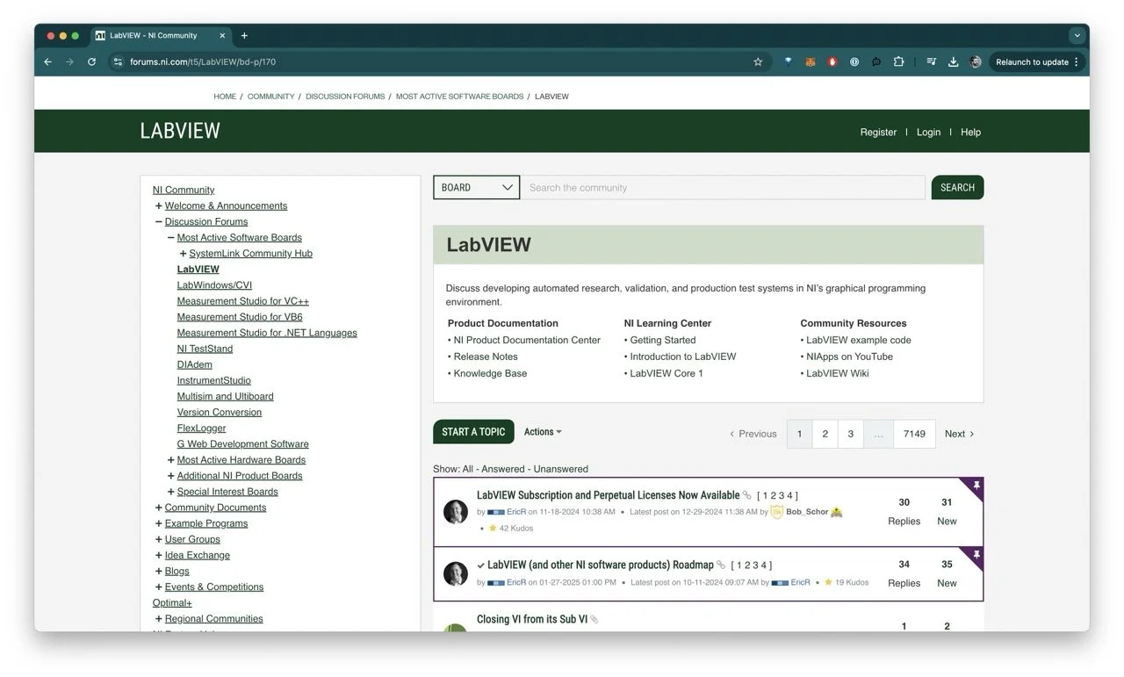Open HOME breadcrumb
Screen dimensions: 1124x677
[225, 97]
